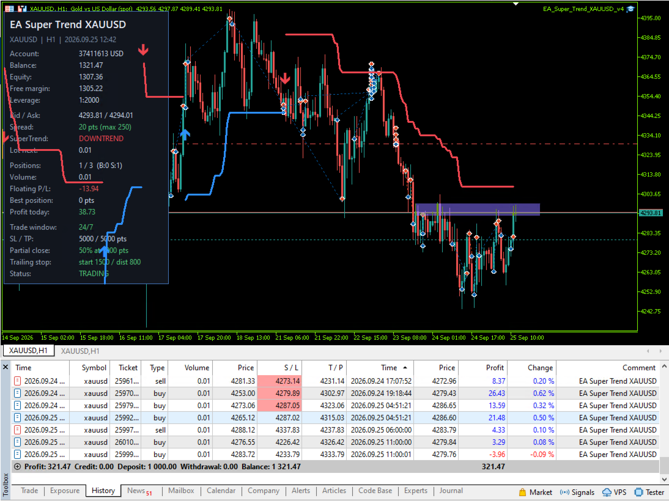Select the purple rectangle zone on chart
Screen dimensions: 669x501
[478, 210]
